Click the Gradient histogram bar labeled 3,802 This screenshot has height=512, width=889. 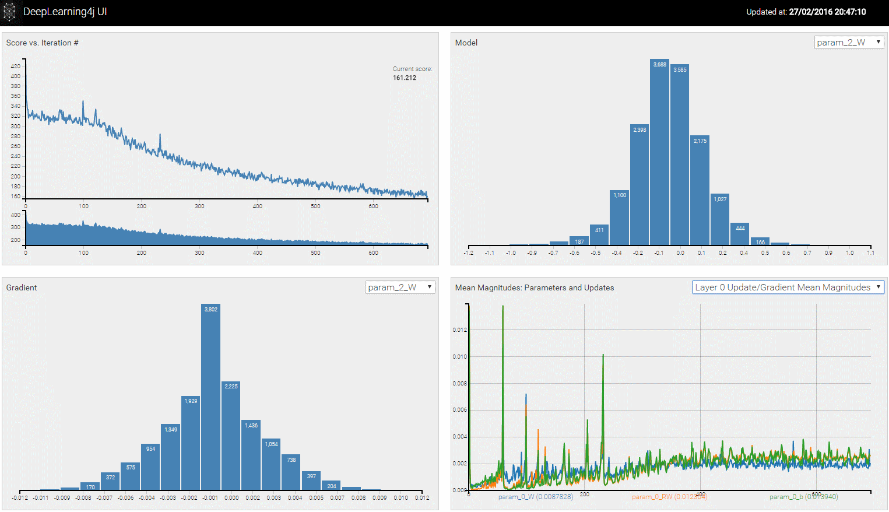(211, 397)
